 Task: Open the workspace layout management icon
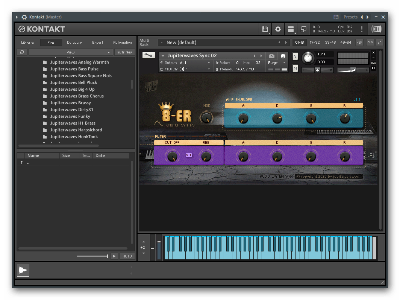point(291,29)
